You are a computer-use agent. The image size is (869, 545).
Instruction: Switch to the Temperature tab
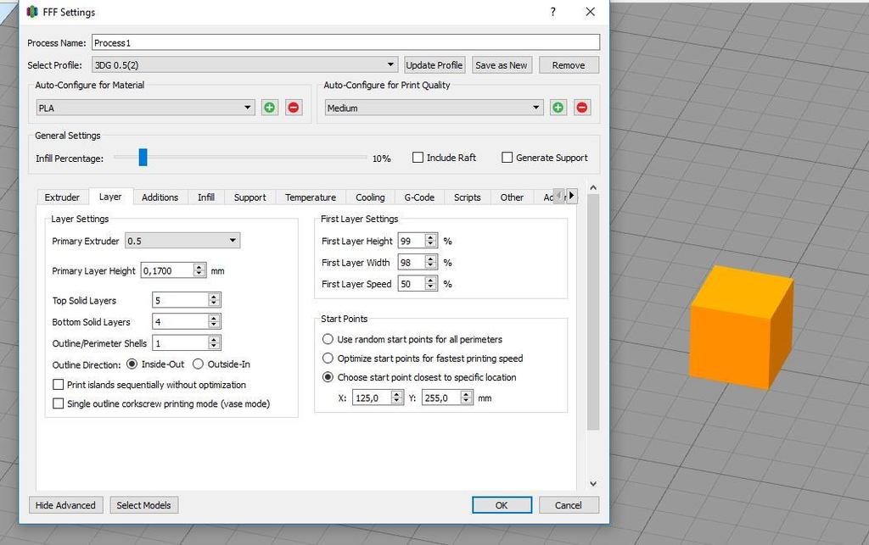[311, 197]
